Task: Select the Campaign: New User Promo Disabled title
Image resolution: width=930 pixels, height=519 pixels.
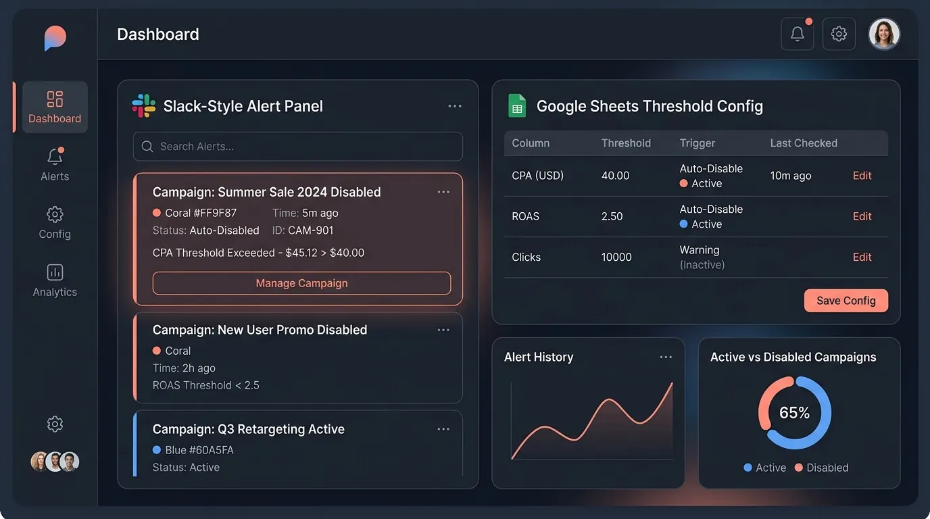Action: click(260, 330)
